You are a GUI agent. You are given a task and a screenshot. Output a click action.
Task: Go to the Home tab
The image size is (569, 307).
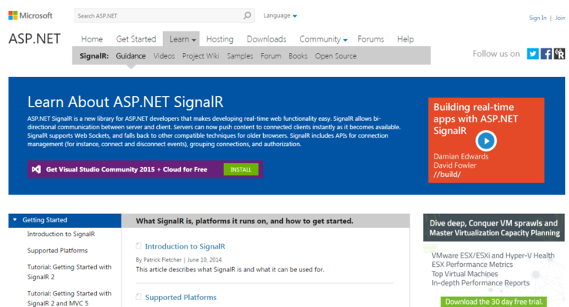[x=92, y=39]
